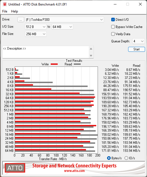Select the IO/s radio button

pos(126,158)
